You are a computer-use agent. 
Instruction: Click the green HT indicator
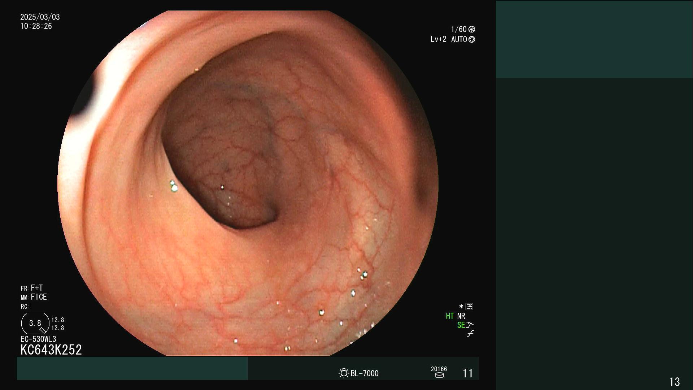pyautogui.click(x=450, y=316)
